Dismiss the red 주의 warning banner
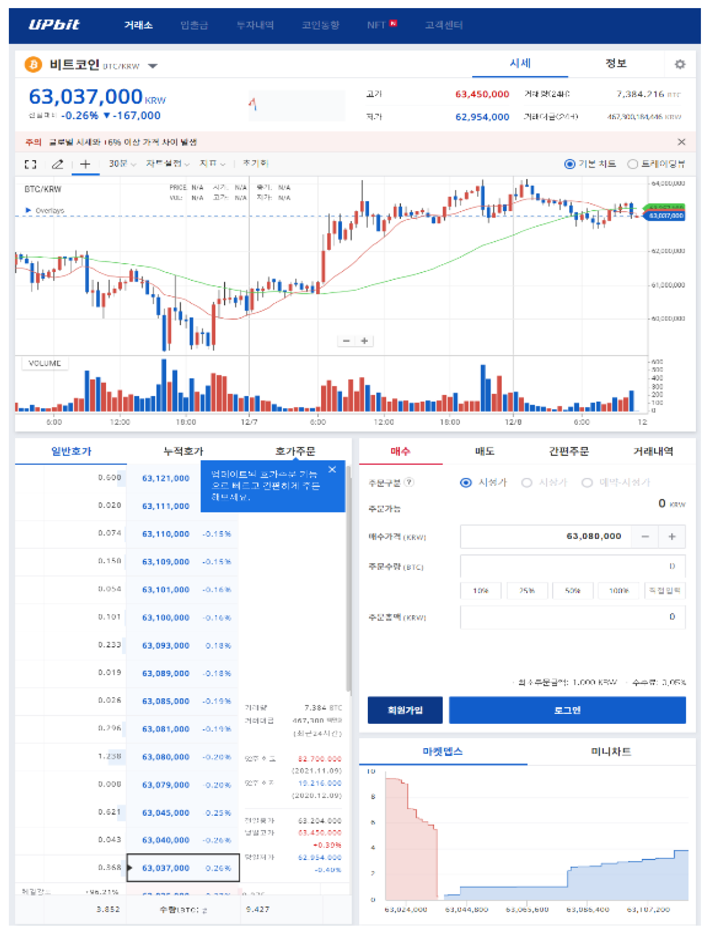Screen dimensions: 709x938 coord(681,142)
